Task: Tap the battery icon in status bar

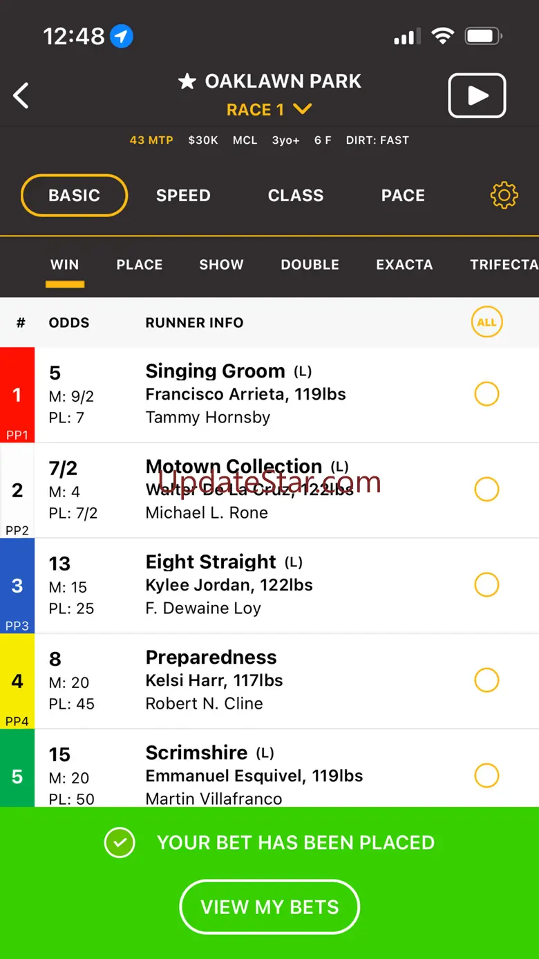Action: (483, 36)
